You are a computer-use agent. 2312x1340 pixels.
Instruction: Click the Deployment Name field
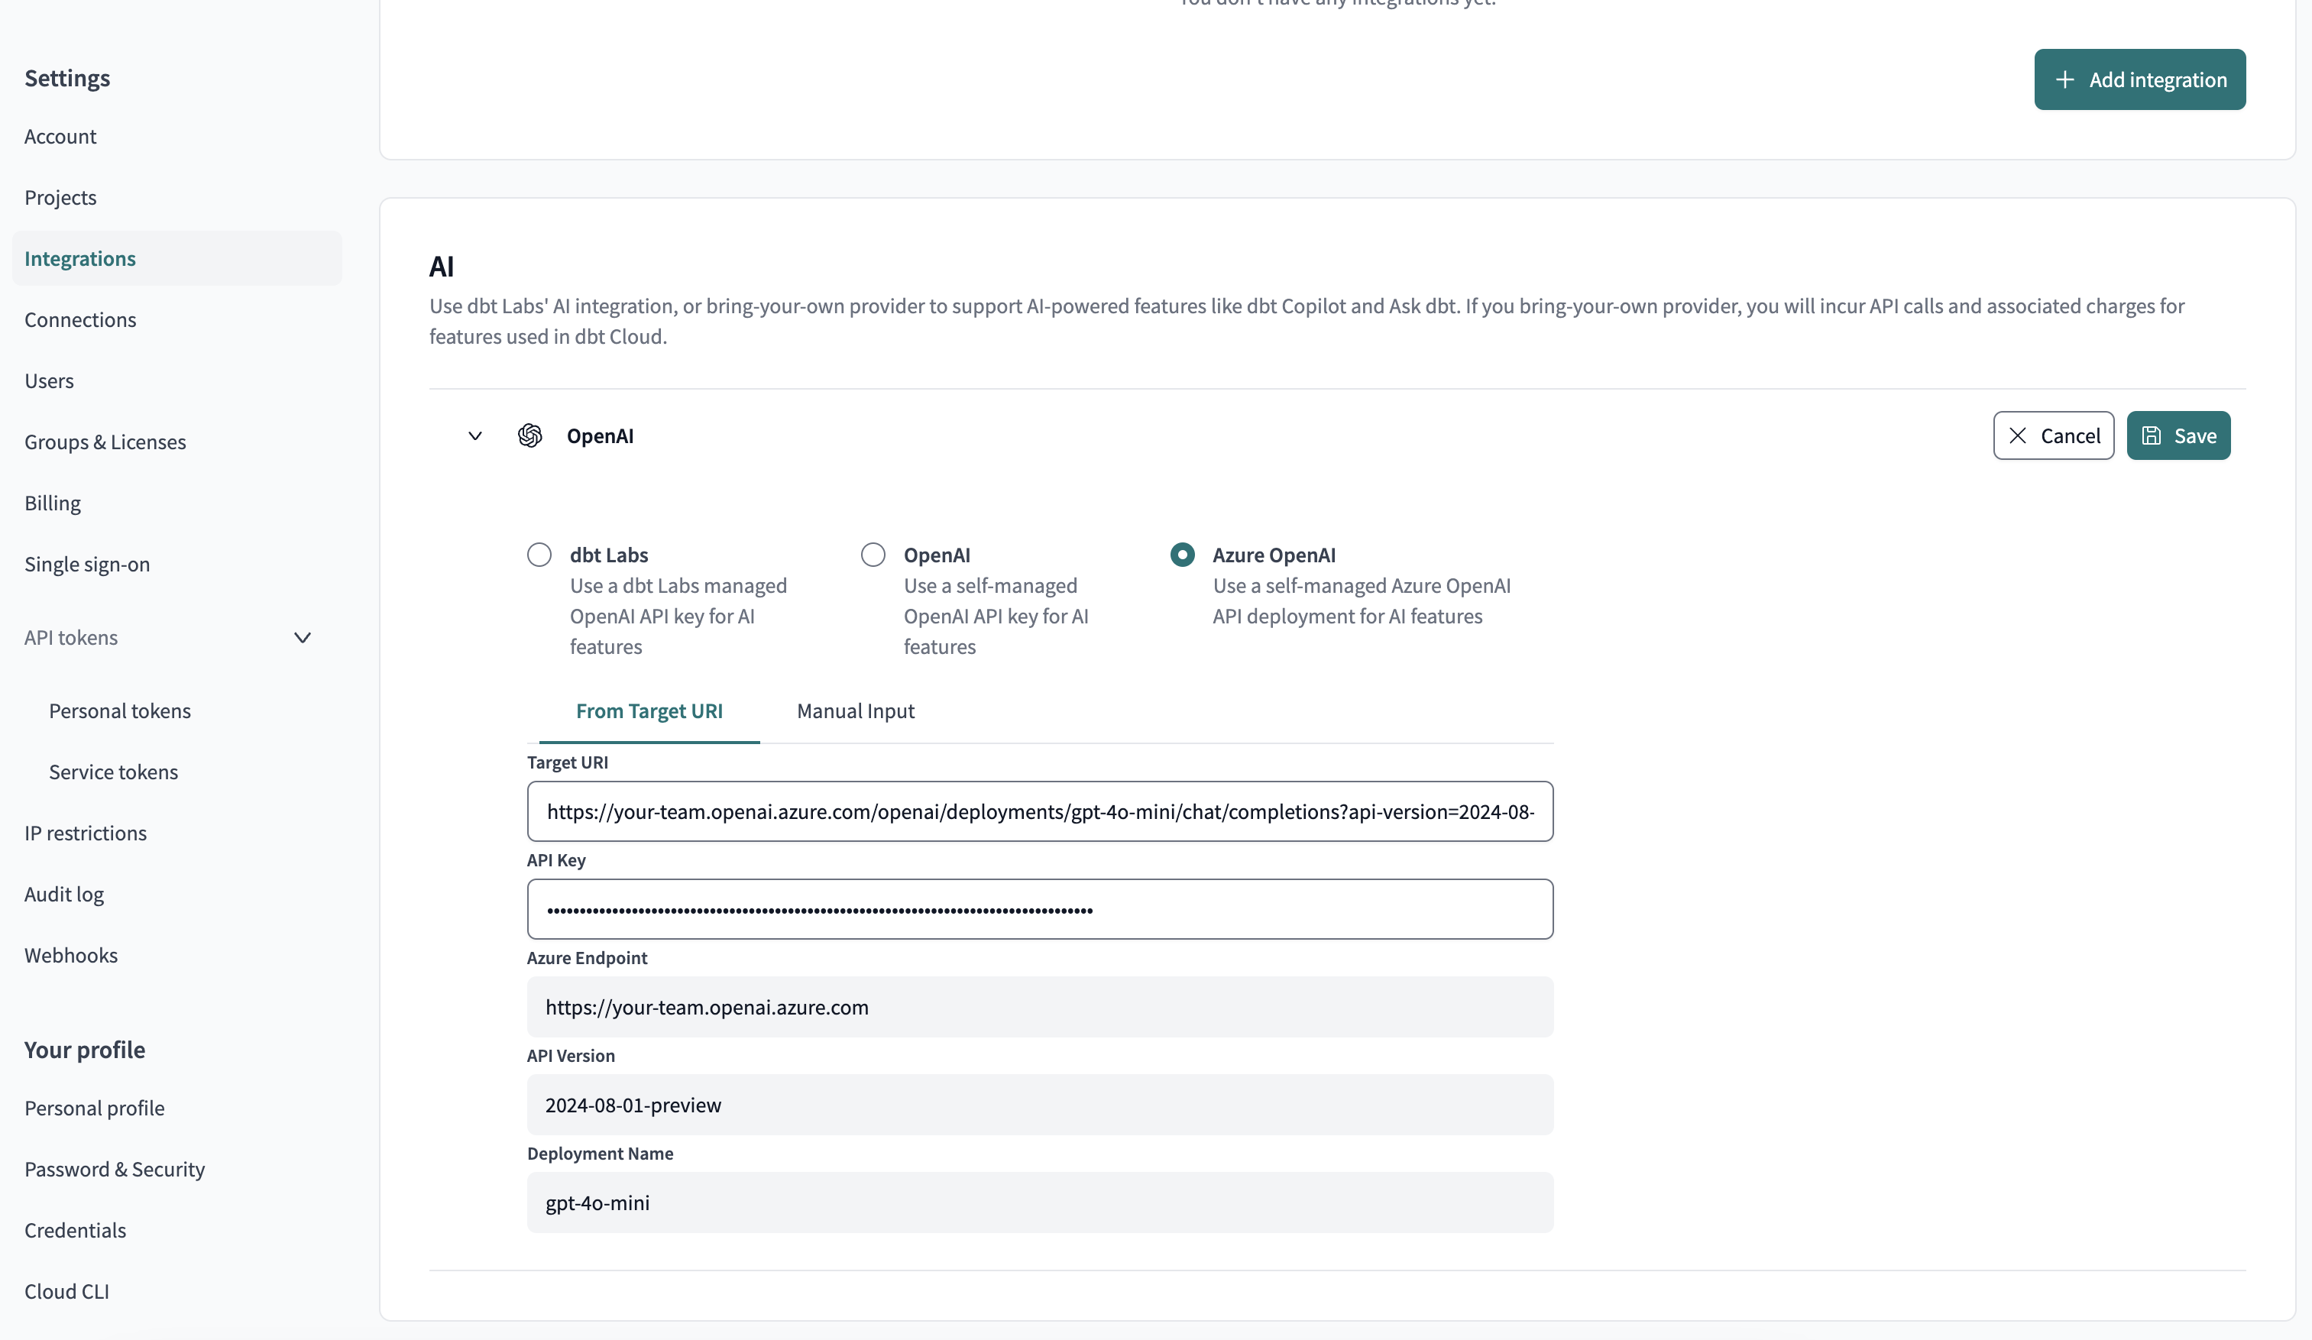[1041, 1202]
